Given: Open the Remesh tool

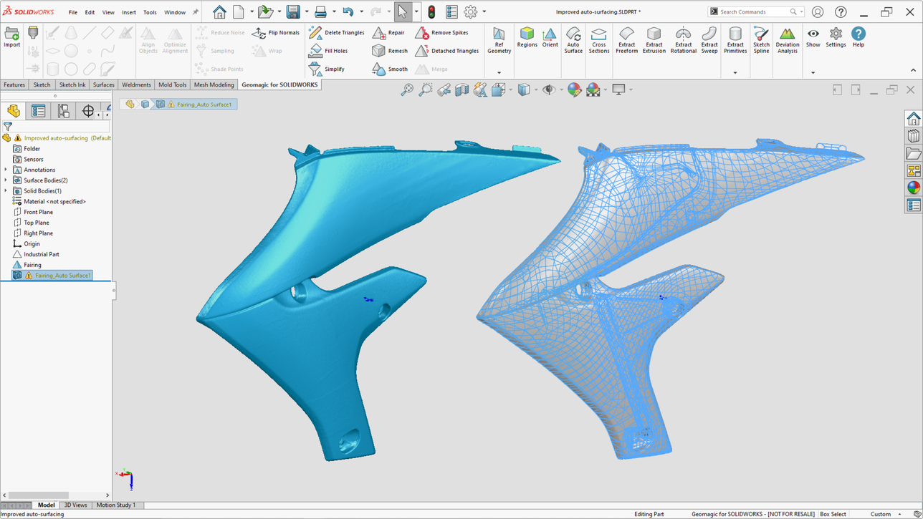Looking at the screenshot, I should [390, 51].
